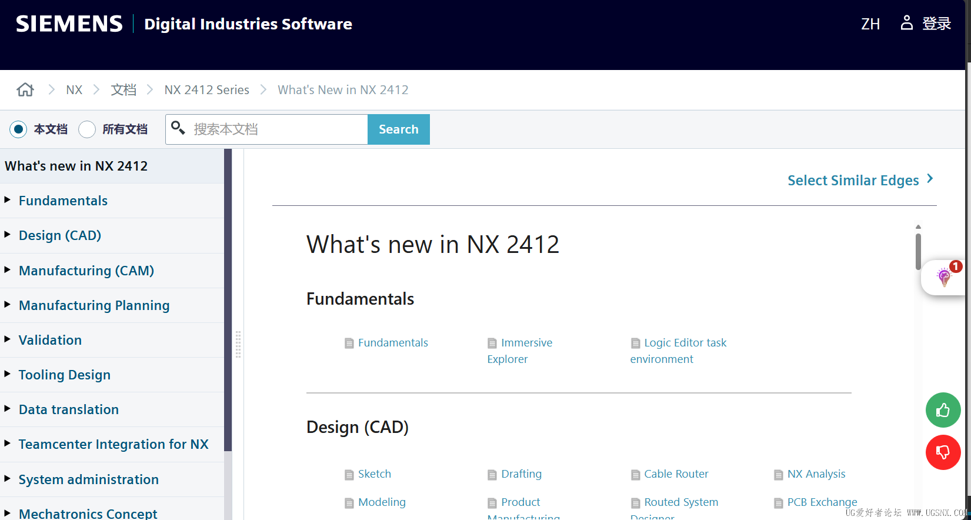Expand Teamcenter Integration for NX node
The height and width of the screenshot is (520, 971).
pyautogui.click(x=8, y=444)
